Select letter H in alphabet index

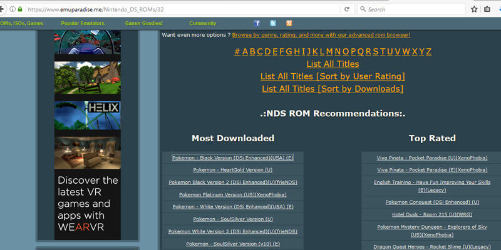(297, 51)
